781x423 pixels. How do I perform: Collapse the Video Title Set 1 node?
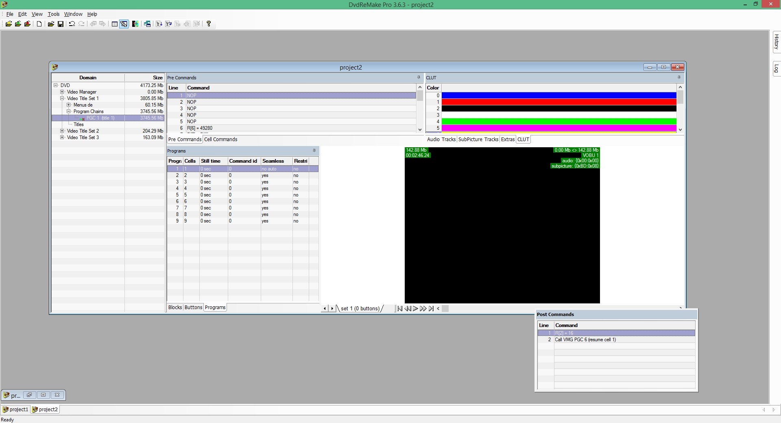[x=62, y=98]
